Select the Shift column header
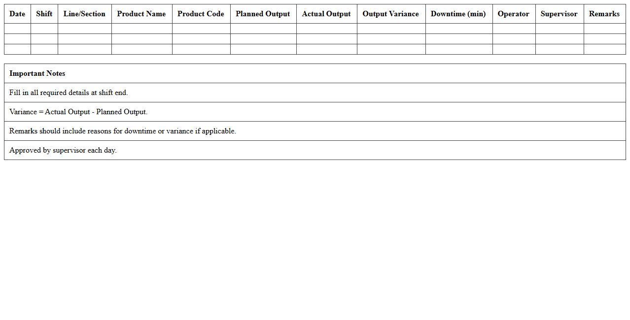 (x=44, y=14)
